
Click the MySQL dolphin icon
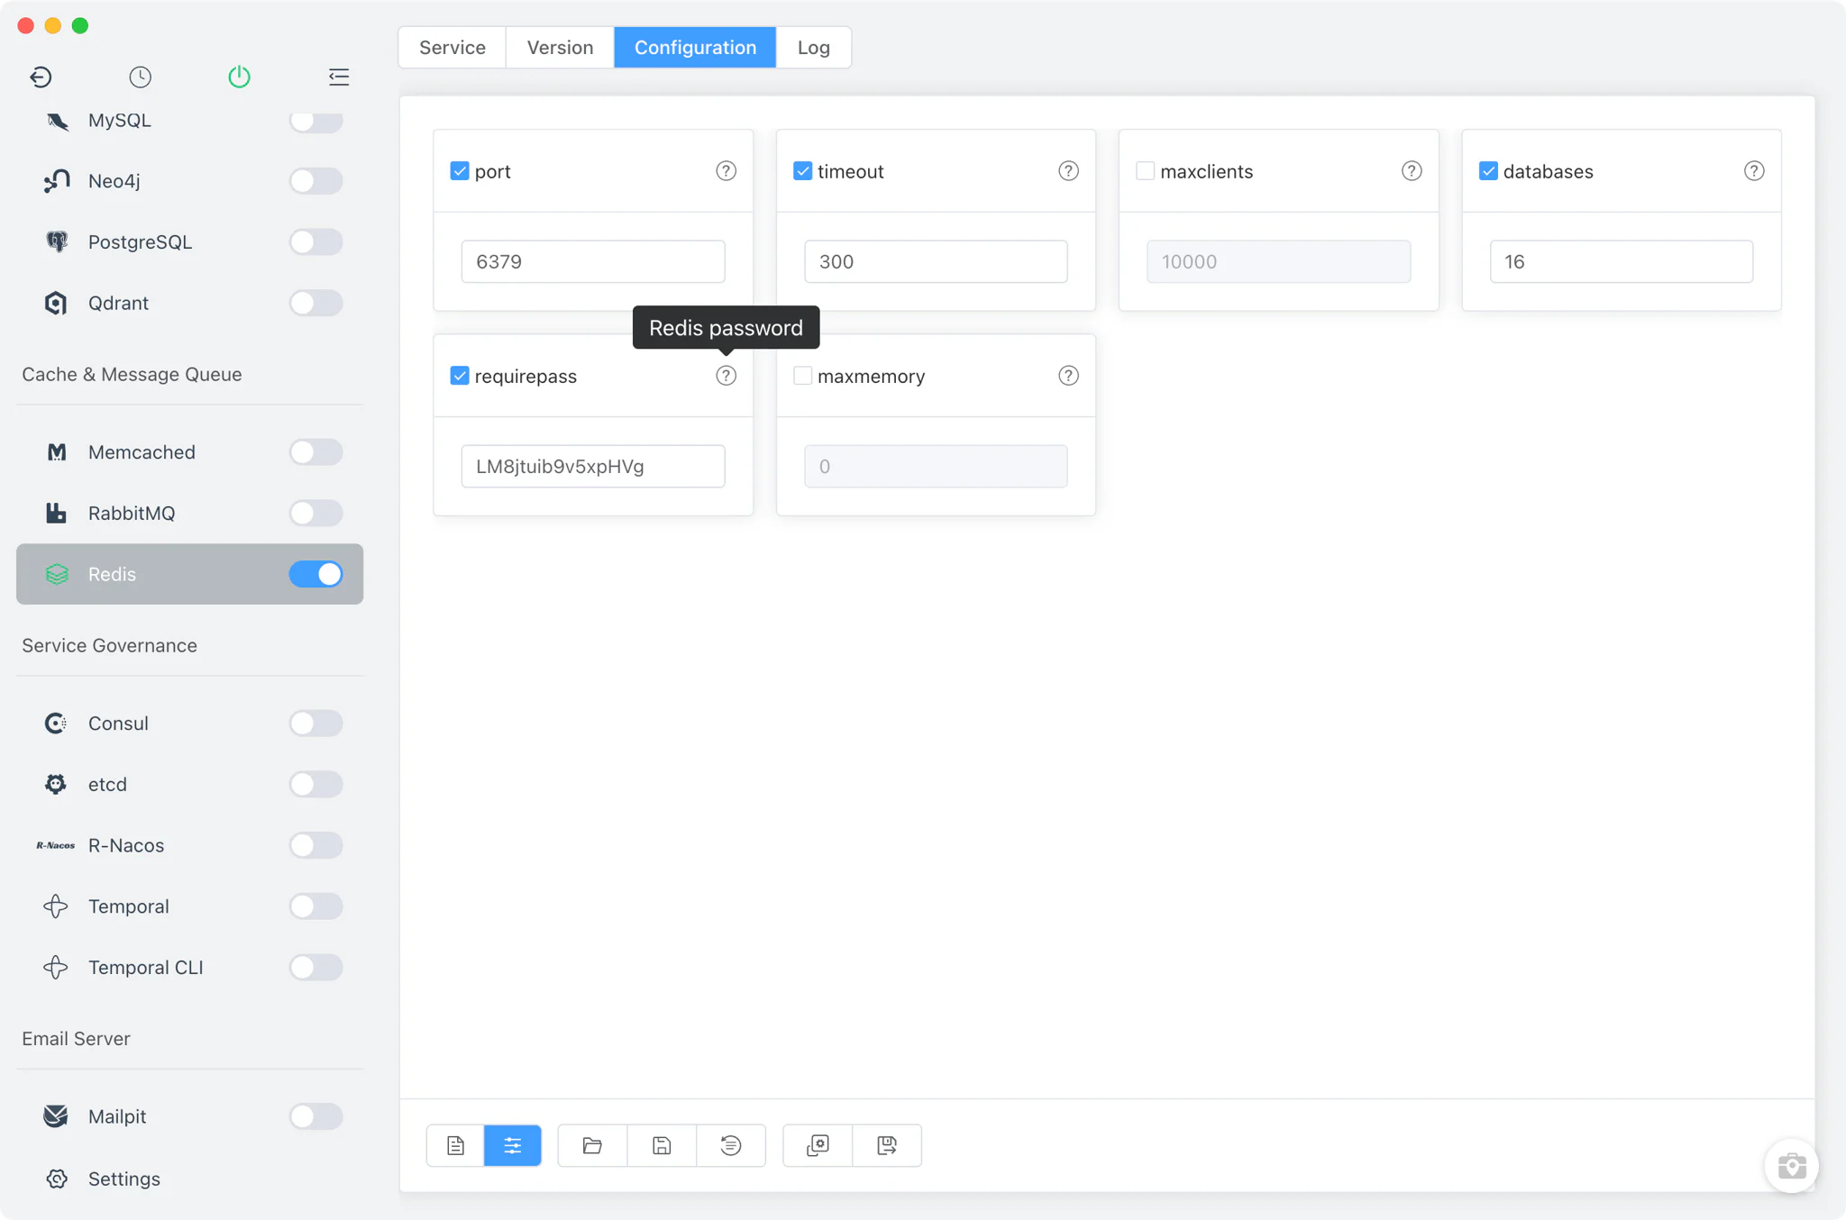[x=57, y=121]
